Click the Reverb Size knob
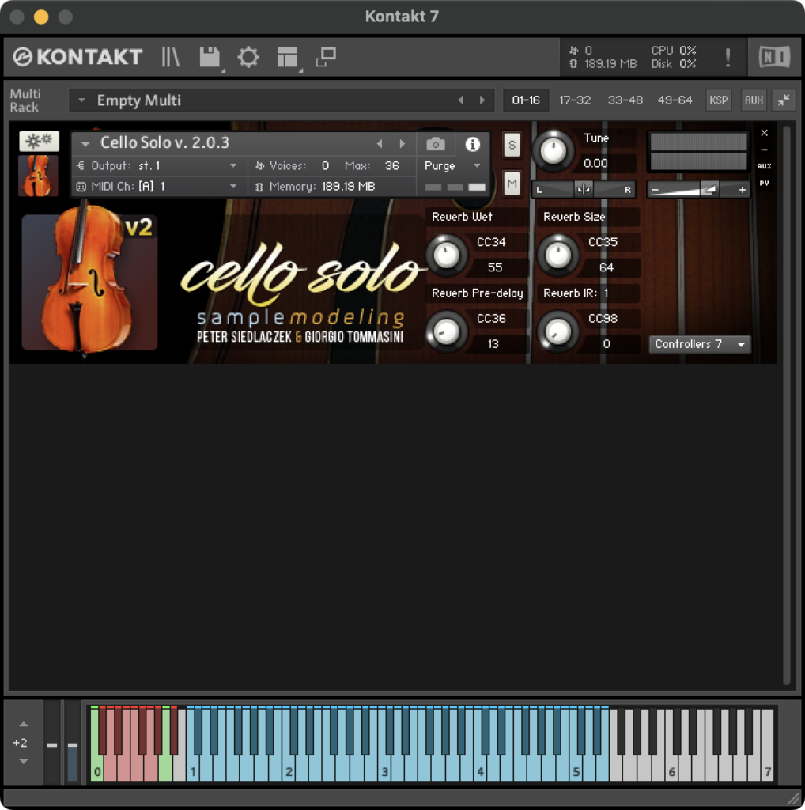 click(x=558, y=254)
